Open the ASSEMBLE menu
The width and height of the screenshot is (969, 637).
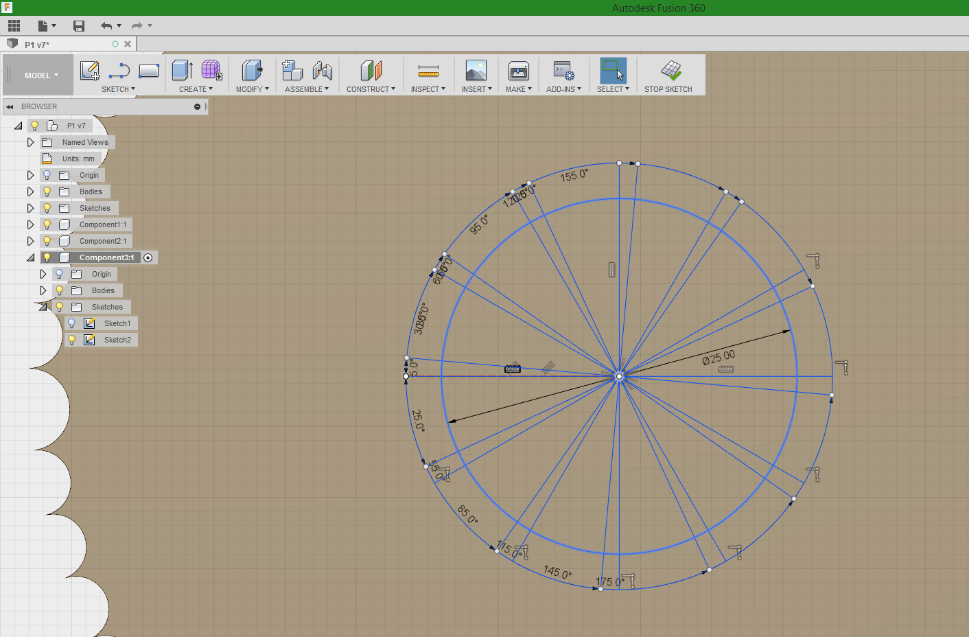pos(307,89)
